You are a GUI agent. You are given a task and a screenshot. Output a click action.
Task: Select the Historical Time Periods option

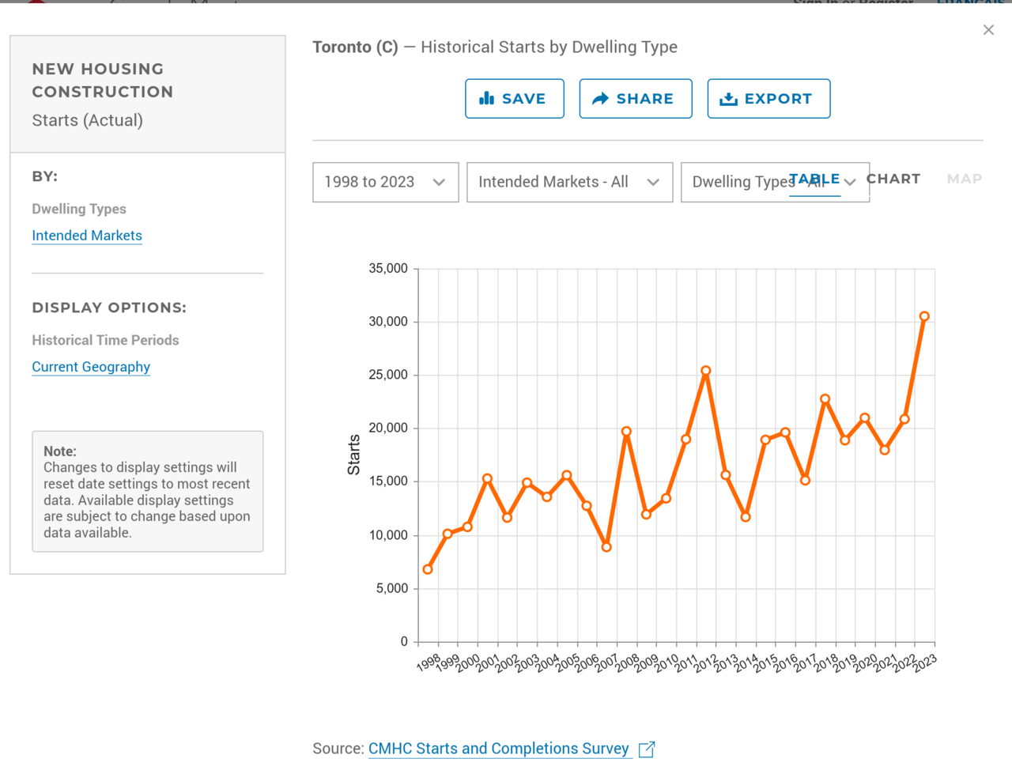pos(105,340)
